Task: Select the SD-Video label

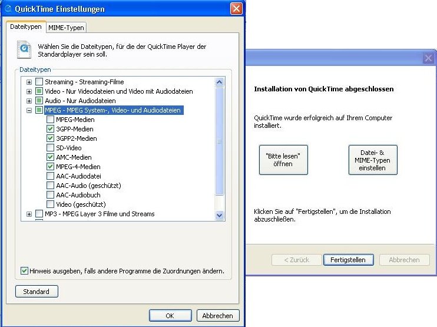Action: click(68, 148)
